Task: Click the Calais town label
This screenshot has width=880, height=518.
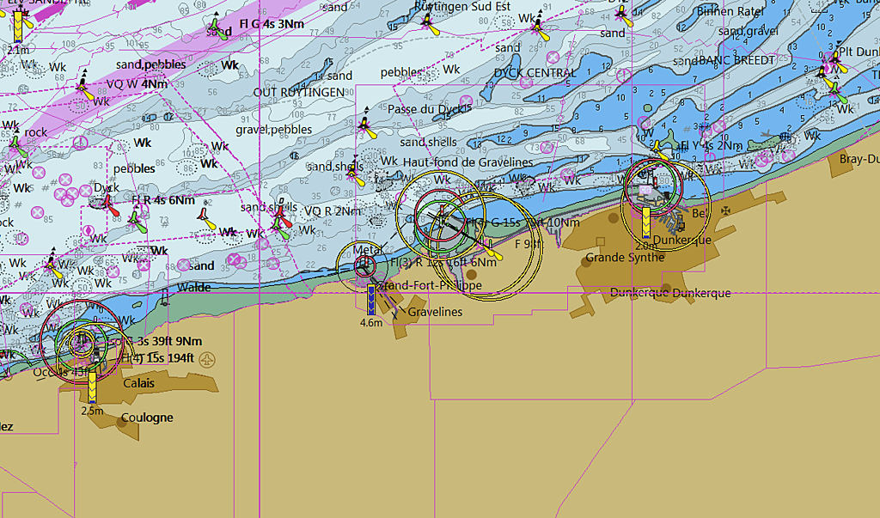Action: pyautogui.click(x=138, y=383)
